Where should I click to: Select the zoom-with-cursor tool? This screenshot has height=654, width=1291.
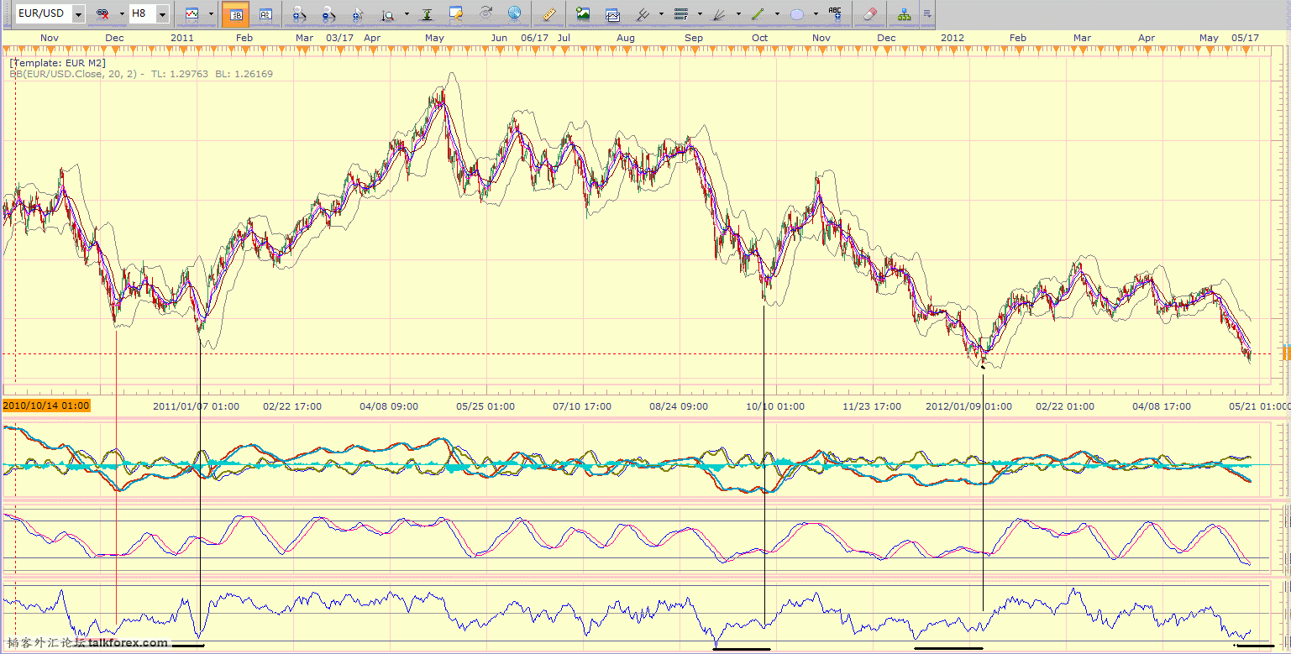pos(358,14)
